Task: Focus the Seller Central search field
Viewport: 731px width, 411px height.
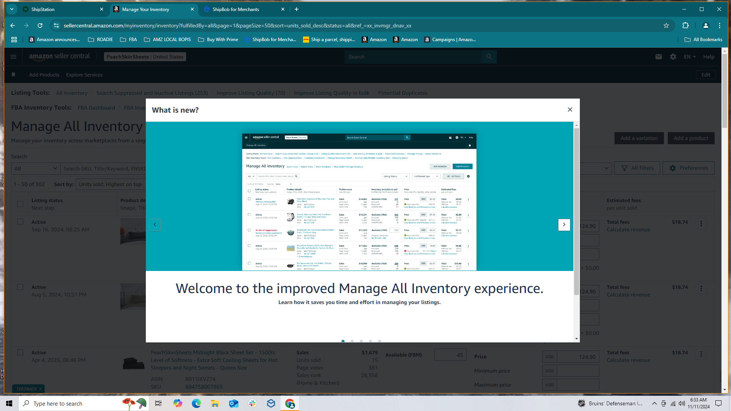Action: click(413, 57)
